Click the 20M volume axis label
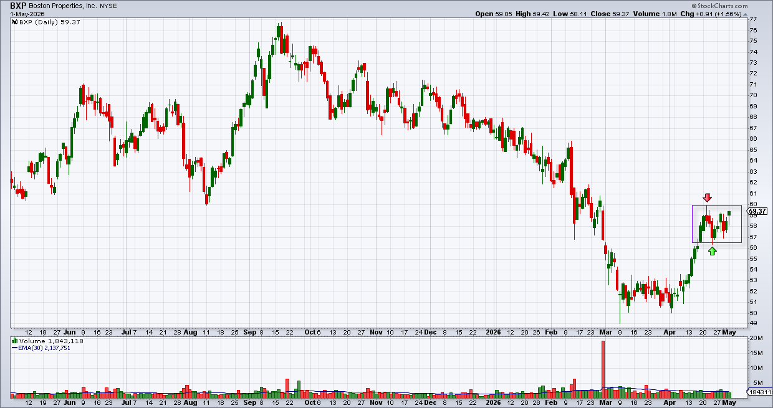 tap(755, 338)
